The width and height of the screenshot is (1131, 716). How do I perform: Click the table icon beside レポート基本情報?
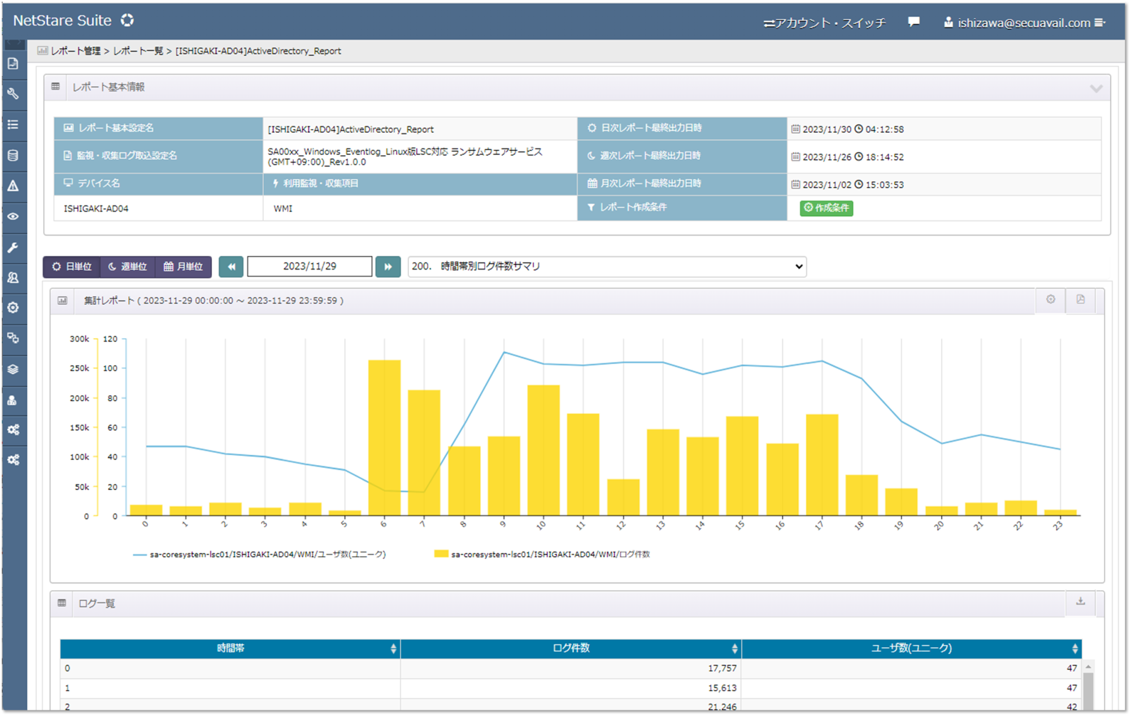pos(55,86)
